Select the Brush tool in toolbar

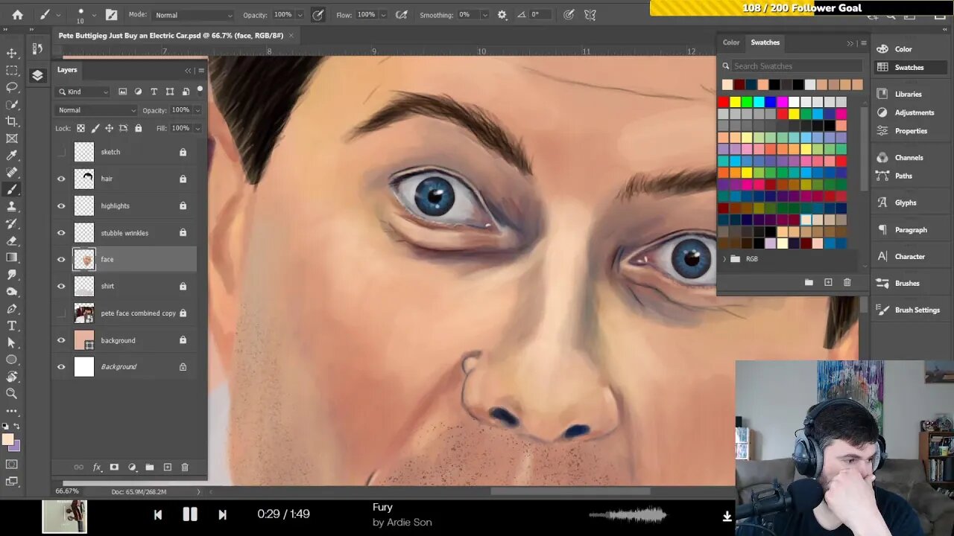tap(12, 189)
